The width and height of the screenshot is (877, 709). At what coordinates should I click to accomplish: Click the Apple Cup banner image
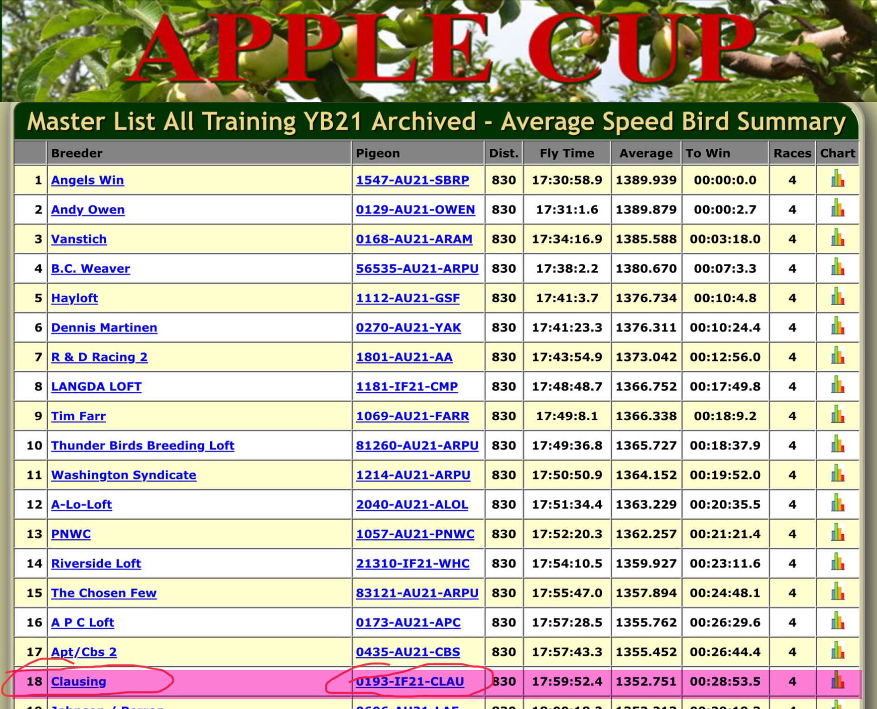[x=438, y=51]
